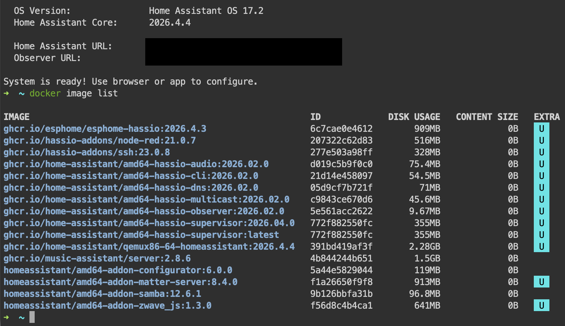
Task: Click the U badge for zwave_js image
Action: pos(541,306)
